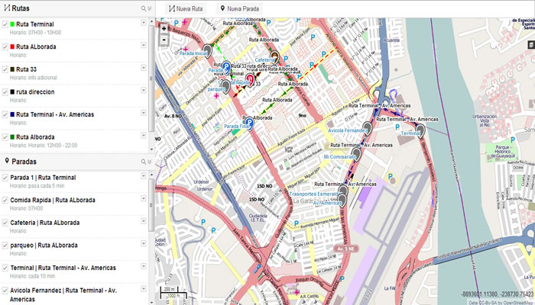This screenshot has height=305, width=535.
Task: Click the Paradas list scrollbar thumb
Action: pos(151,205)
